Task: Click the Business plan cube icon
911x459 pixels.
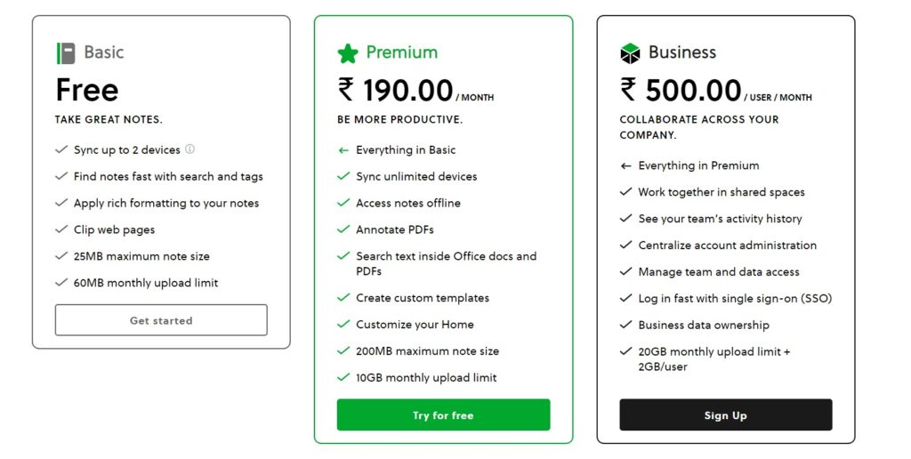Action: (630, 52)
